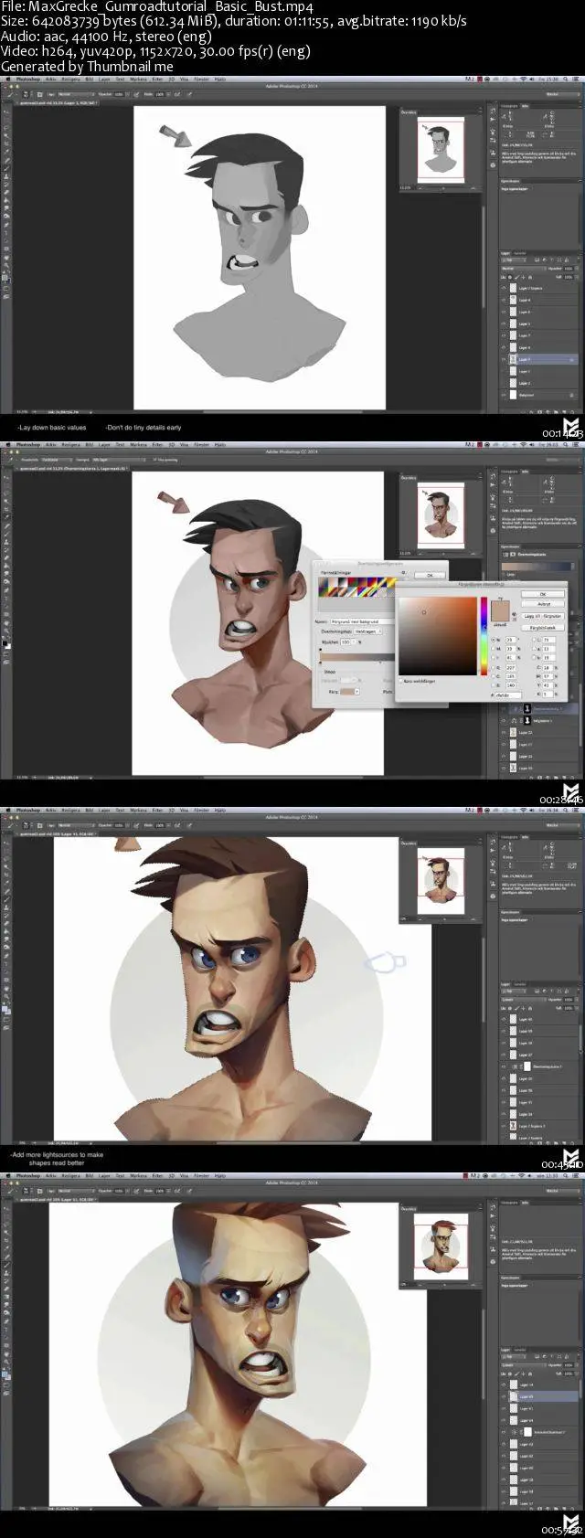Click inside the saturation-brightness color field
This screenshot has height=1538, width=585.
tap(438, 636)
